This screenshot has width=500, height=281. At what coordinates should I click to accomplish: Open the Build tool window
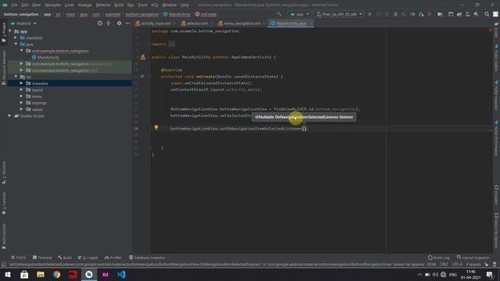click(x=65, y=258)
